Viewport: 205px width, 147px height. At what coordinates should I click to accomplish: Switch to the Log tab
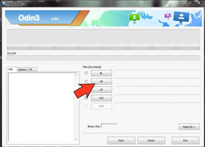click(12, 69)
